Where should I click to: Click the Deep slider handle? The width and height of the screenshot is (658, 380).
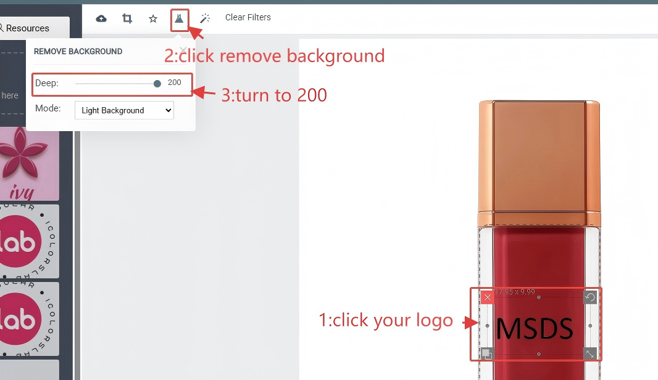(x=157, y=83)
